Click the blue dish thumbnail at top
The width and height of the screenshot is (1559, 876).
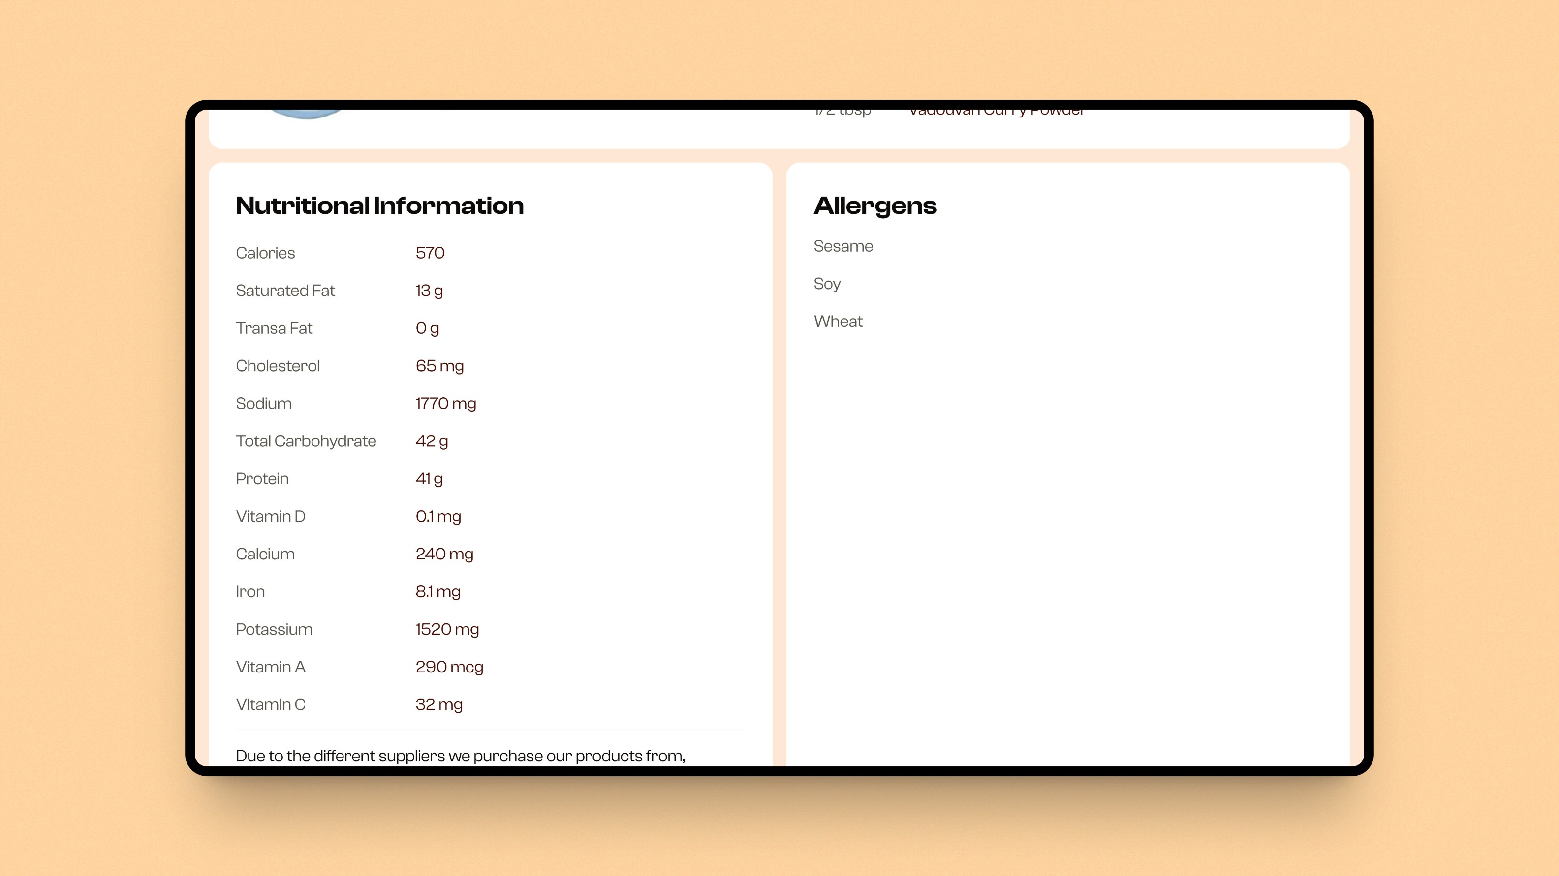[x=306, y=114]
